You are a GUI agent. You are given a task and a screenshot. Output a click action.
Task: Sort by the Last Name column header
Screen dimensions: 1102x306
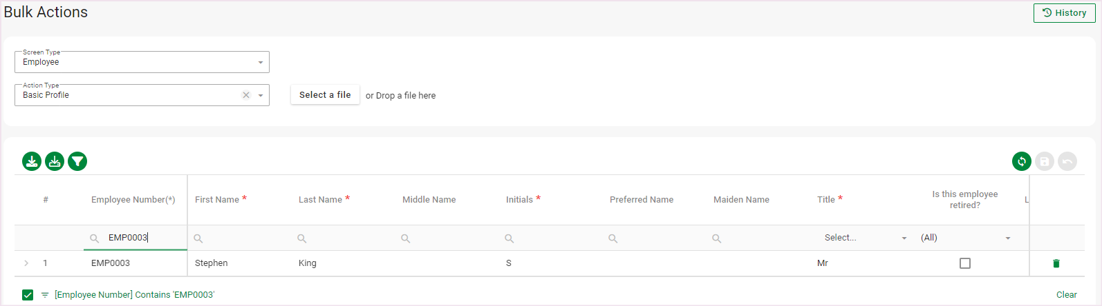[x=321, y=200]
